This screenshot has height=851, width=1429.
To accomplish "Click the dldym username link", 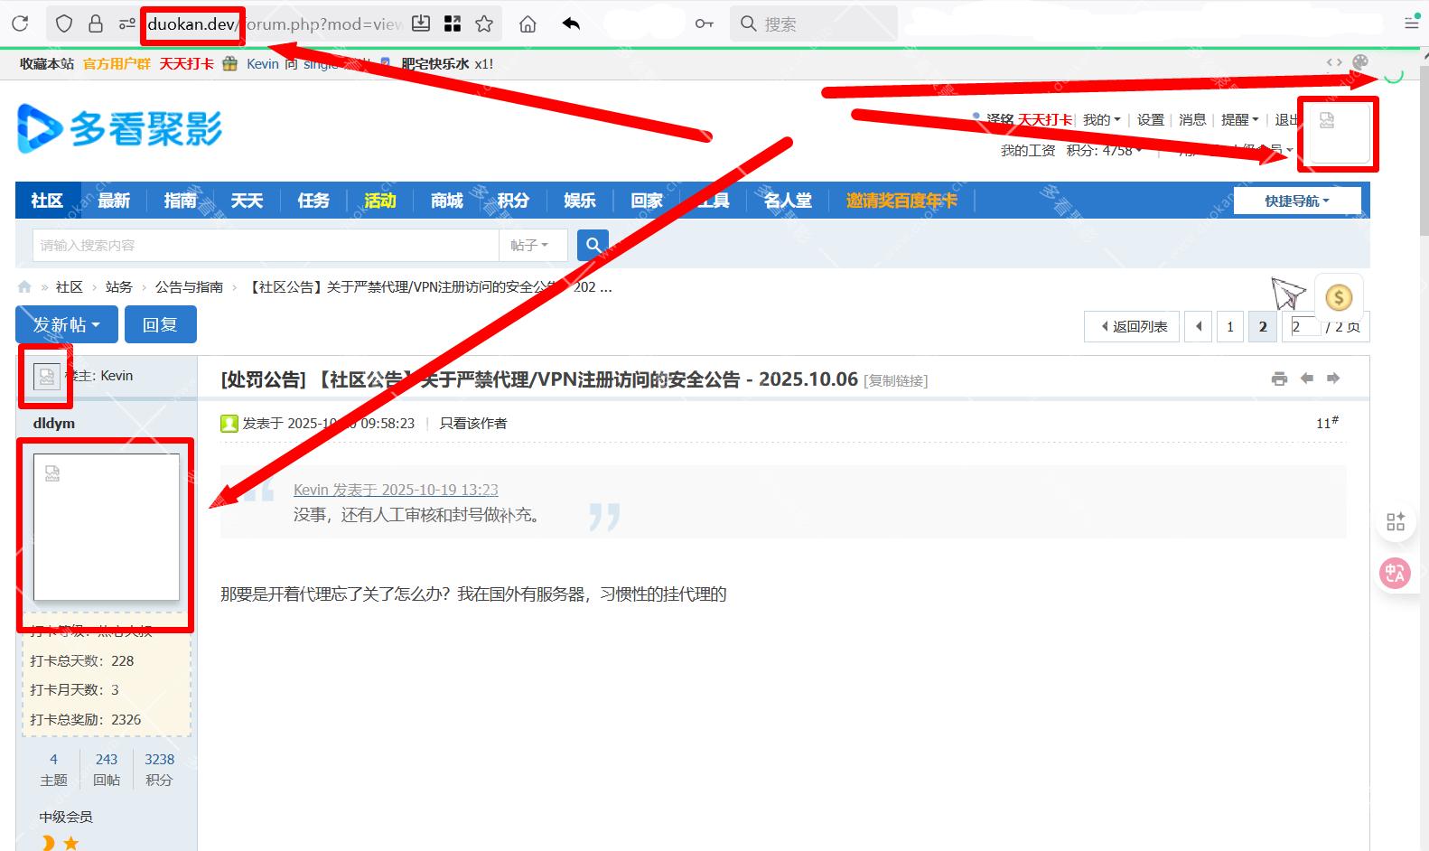I will pos(54,423).
